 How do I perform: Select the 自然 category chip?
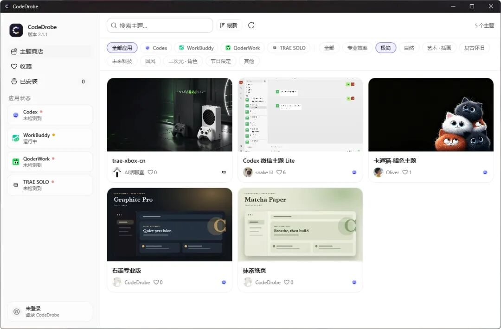pos(409,48)
